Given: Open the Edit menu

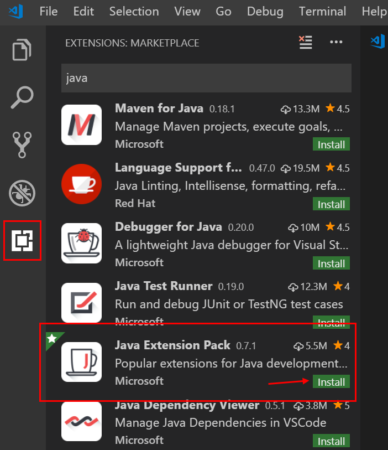Looking at the screenshot, I should pyautogui.click(x=83, y=12).
